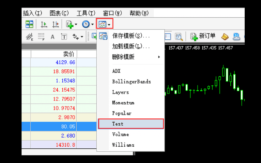The height and width of the screenshot is (163, 261).
Task: Click the 新订单 new order button
Action: (x=203, y=37)
